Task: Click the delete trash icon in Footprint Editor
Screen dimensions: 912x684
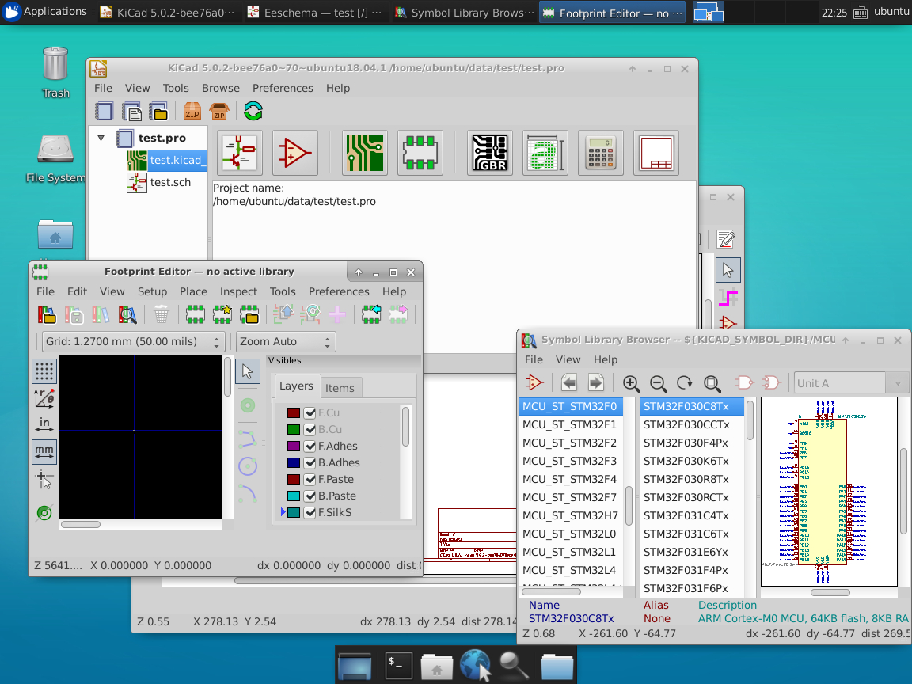Action: coord(161,314)
